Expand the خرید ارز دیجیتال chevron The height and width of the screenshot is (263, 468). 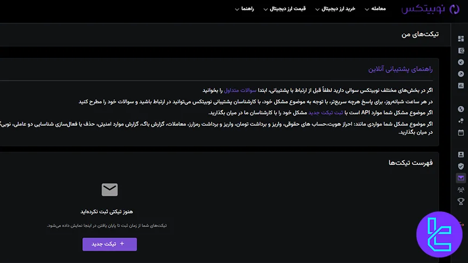(x=317, y=10)
